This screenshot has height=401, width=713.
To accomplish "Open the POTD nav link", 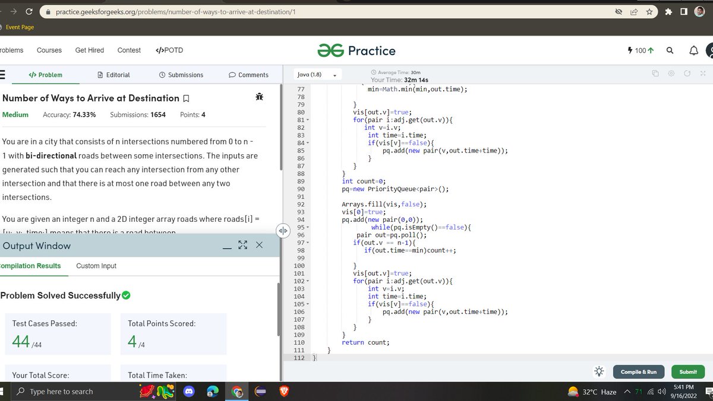I will [169, 50].
